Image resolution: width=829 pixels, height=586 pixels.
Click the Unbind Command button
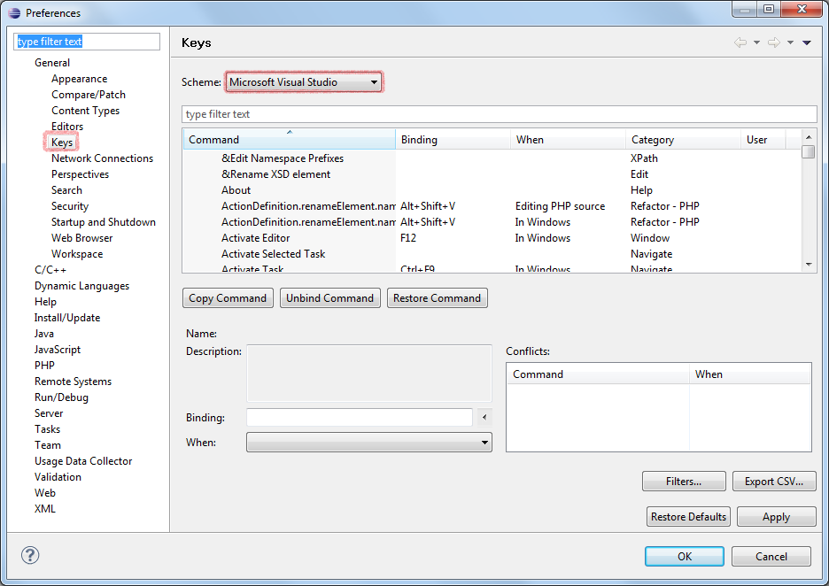tap(329, 298)
